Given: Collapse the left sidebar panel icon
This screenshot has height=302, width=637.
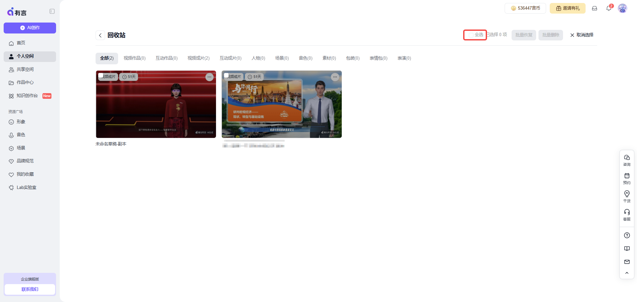Looking at the screenshot, I should point(52,11).
